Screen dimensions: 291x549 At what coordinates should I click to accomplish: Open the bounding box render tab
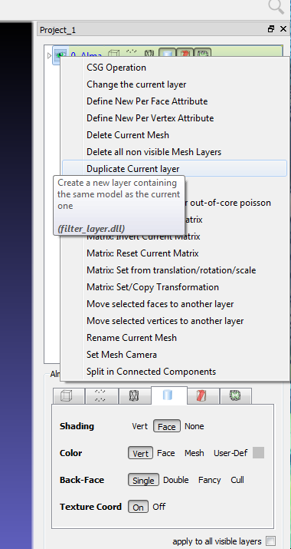pos(68,396)
